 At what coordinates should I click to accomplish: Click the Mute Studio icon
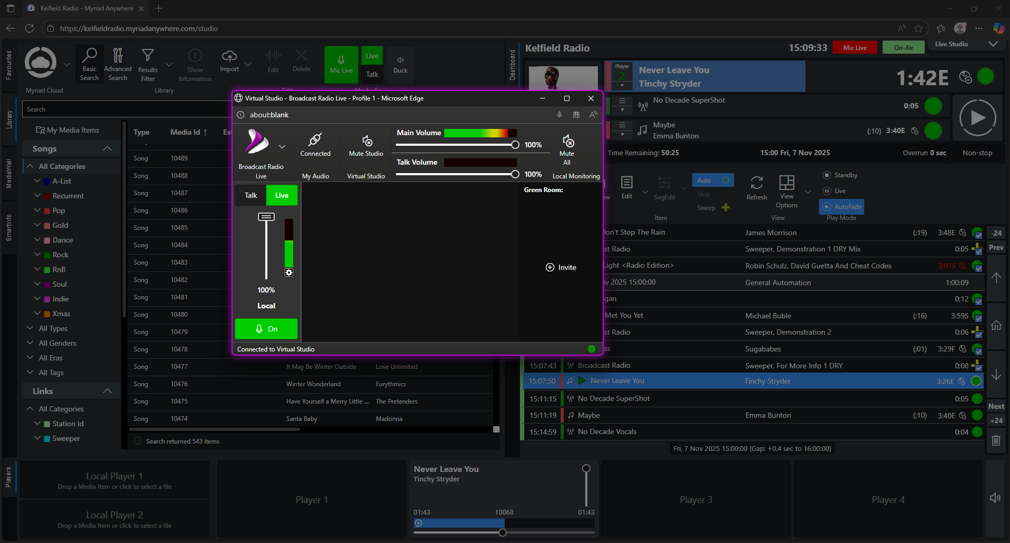coord(367,142)
